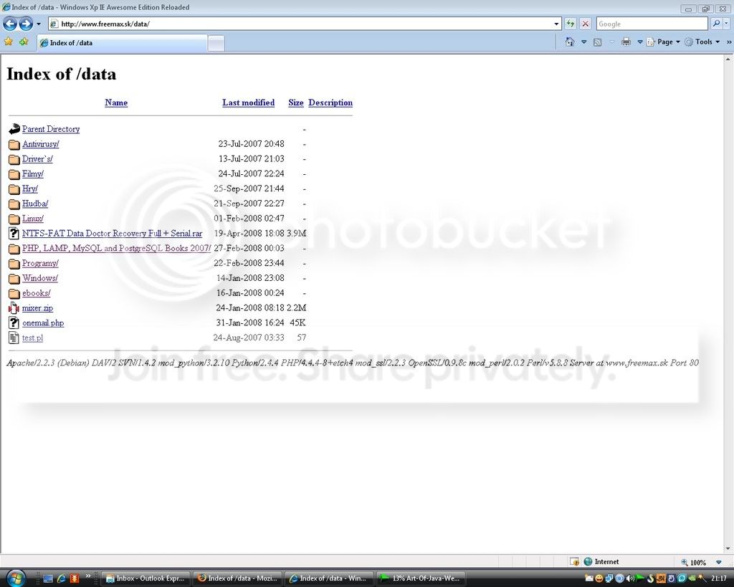Click the back-arrow icon beside Parent Directory

click(x=14, y=129)
